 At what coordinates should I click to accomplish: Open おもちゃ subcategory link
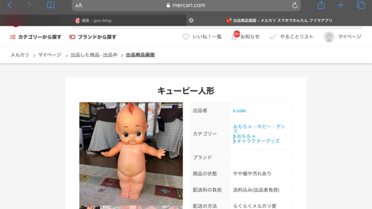246,136
